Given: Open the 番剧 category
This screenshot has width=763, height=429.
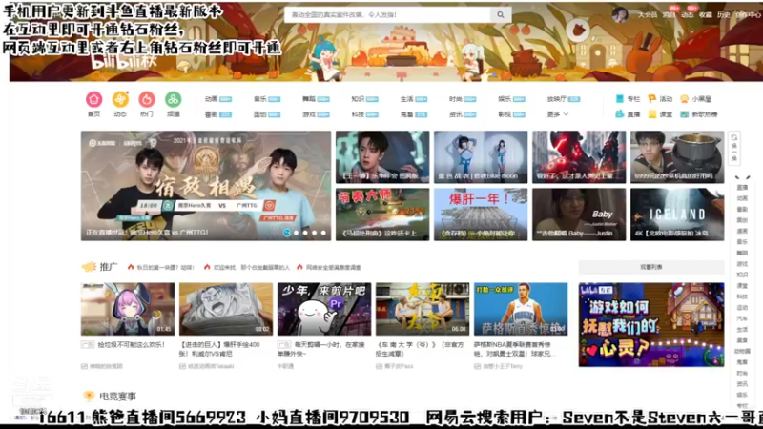Looking at the screenshot, I should pyautogui.click(x=211, y=114).
